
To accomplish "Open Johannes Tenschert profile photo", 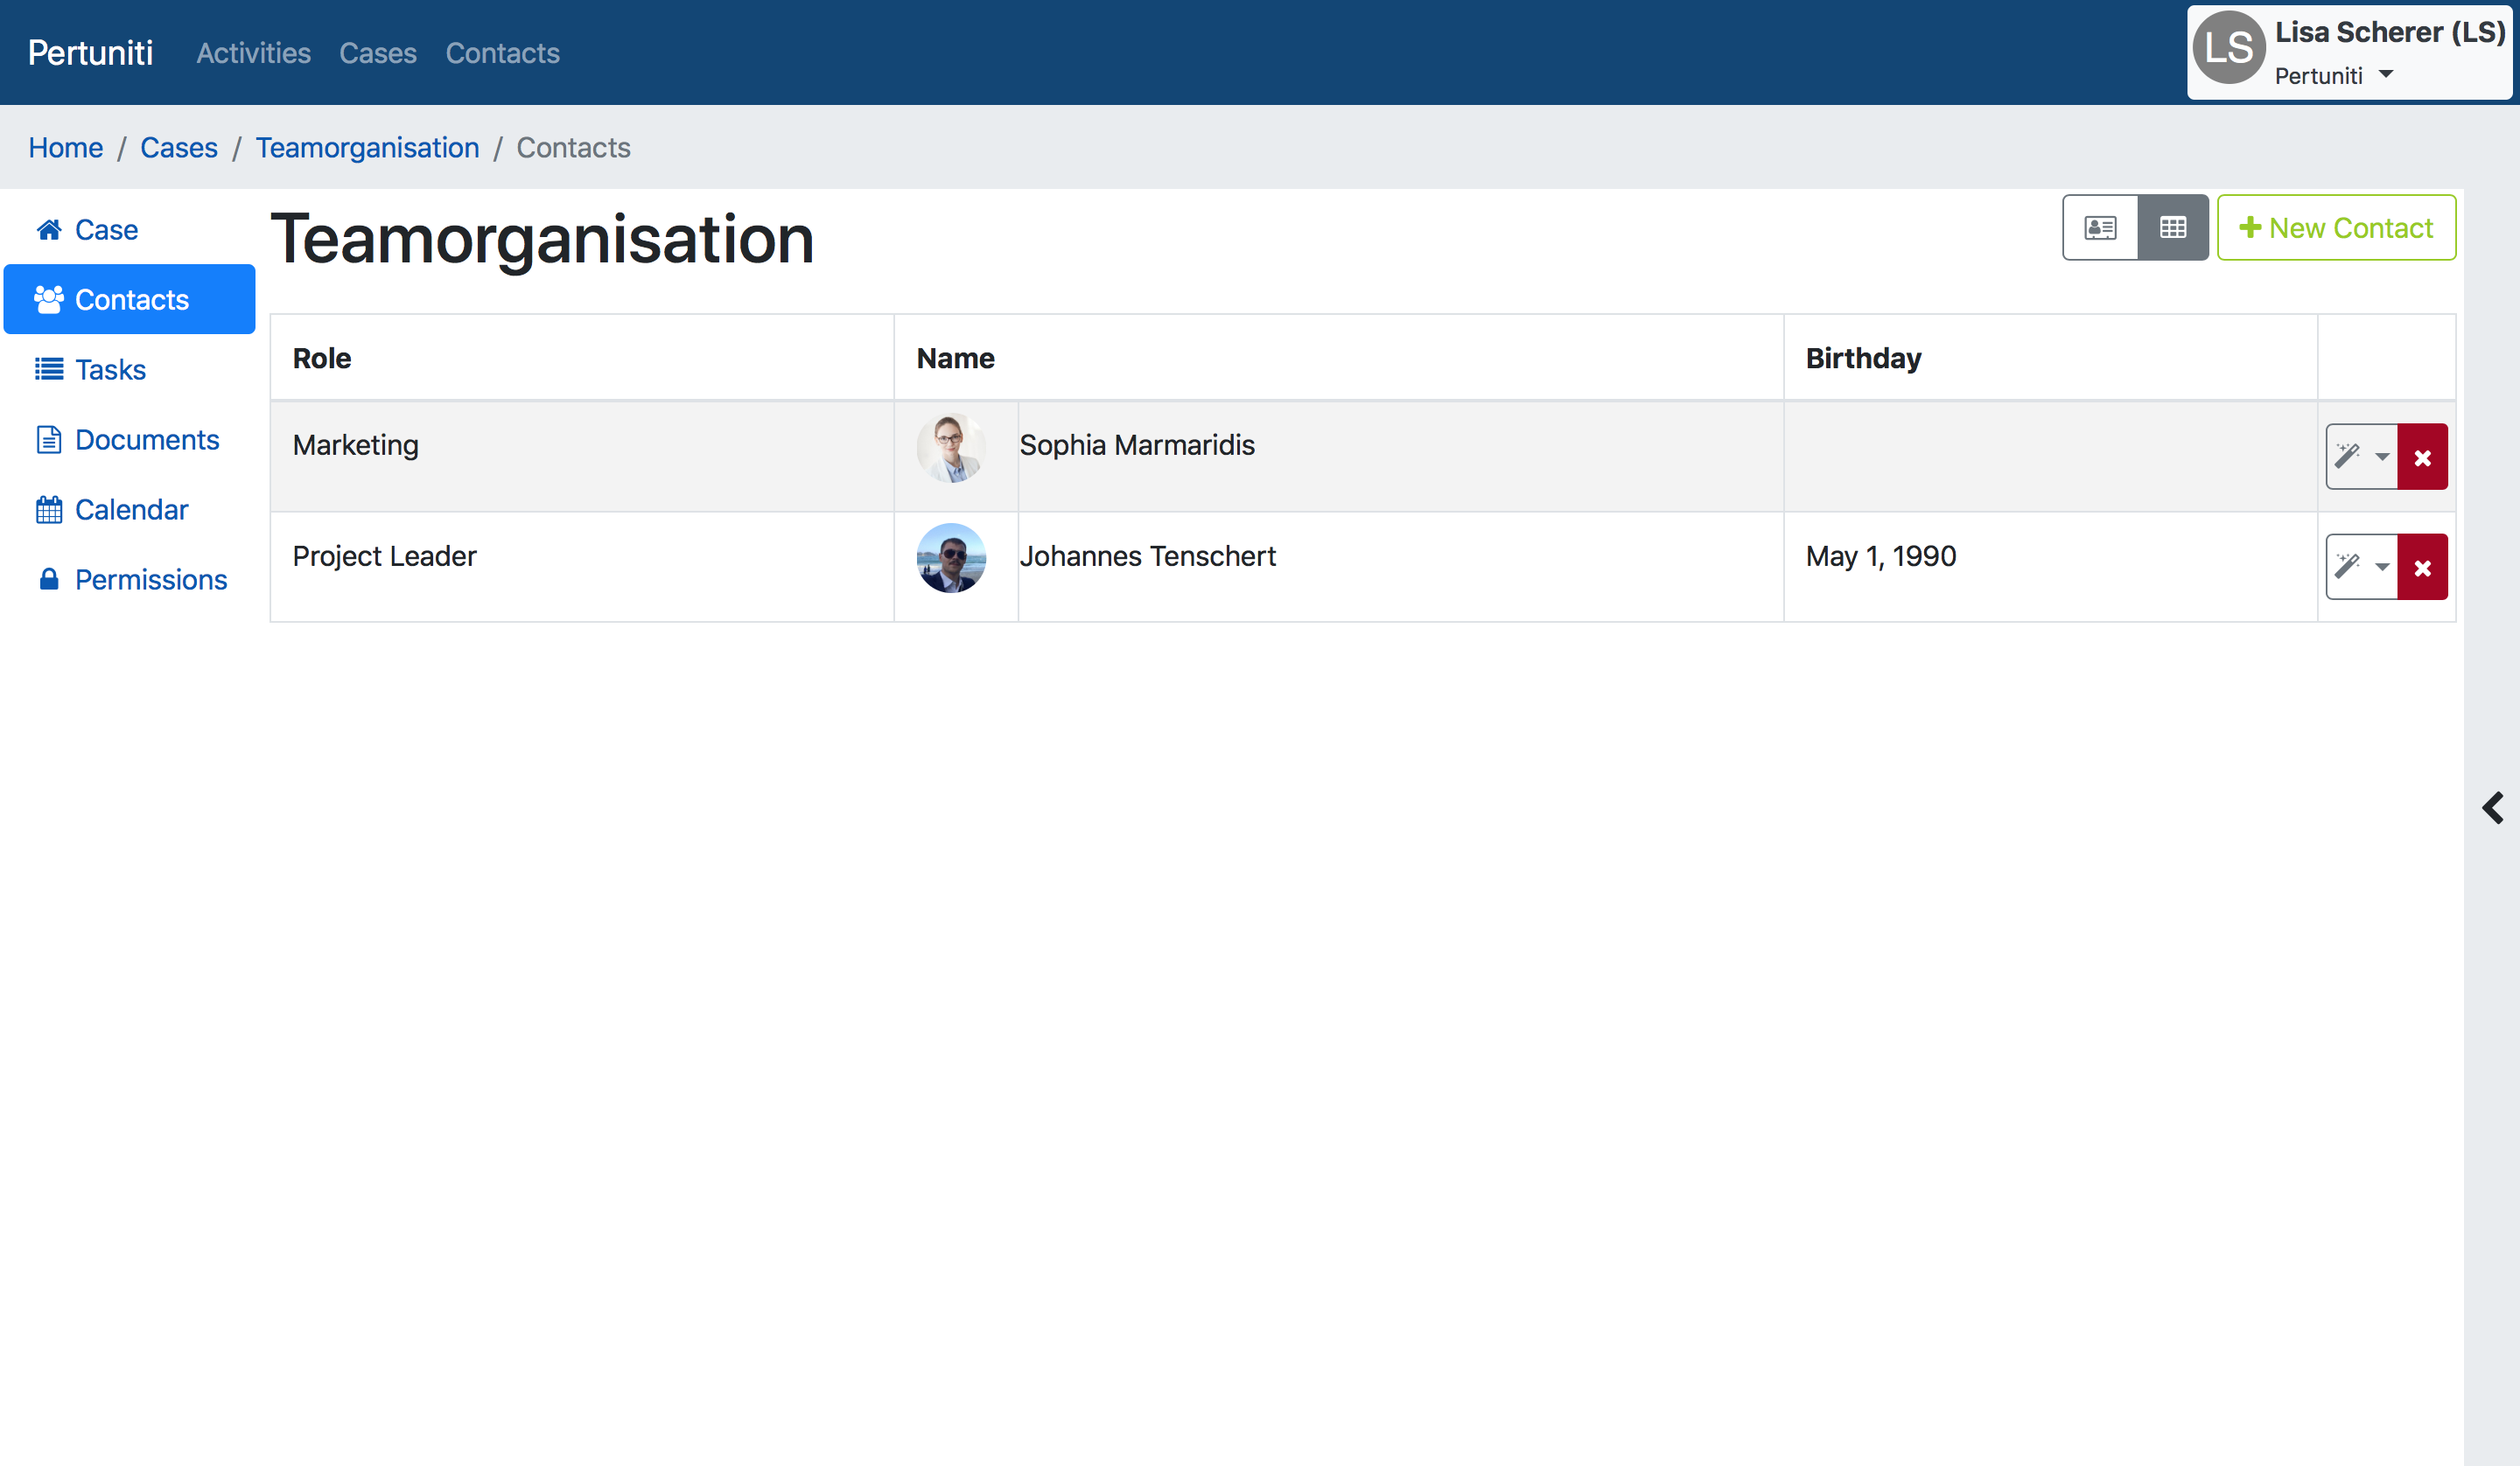I will (951, 558).
